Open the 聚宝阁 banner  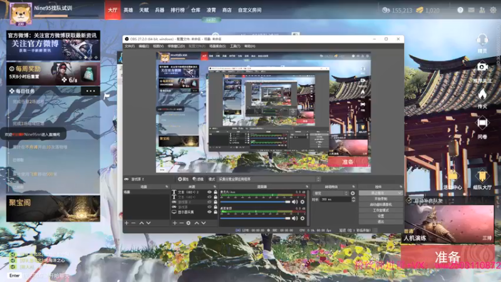53,209
